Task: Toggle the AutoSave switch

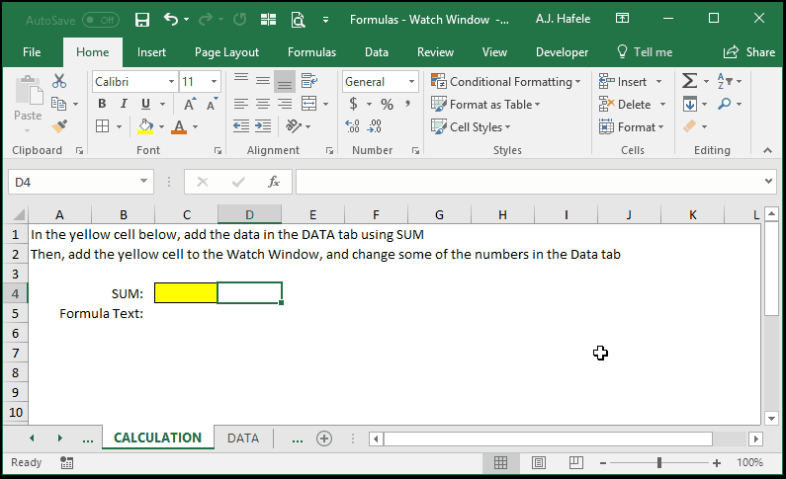Action: point(100,20)
